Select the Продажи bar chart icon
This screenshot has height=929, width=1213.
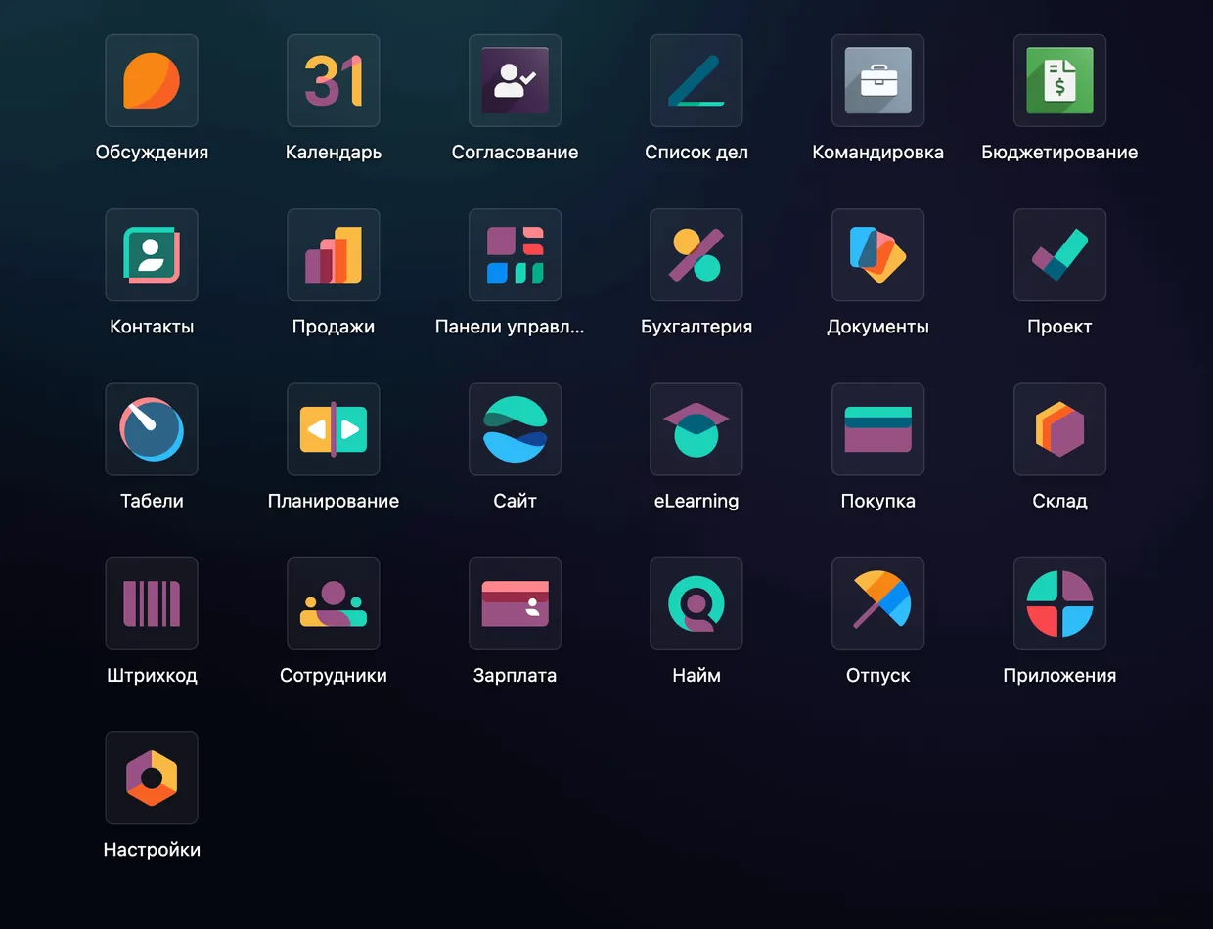(x=334, y=254)
